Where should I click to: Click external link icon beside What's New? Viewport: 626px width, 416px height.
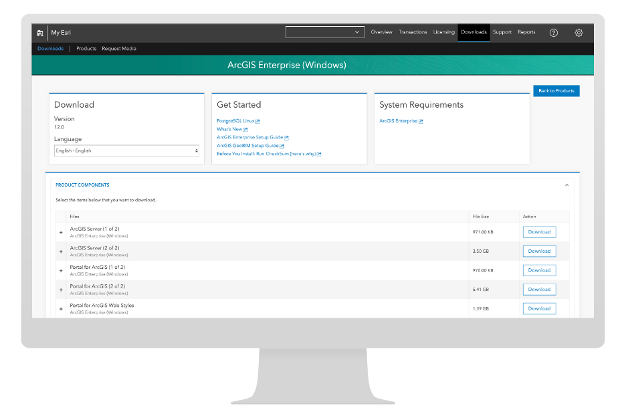[245, 129]
